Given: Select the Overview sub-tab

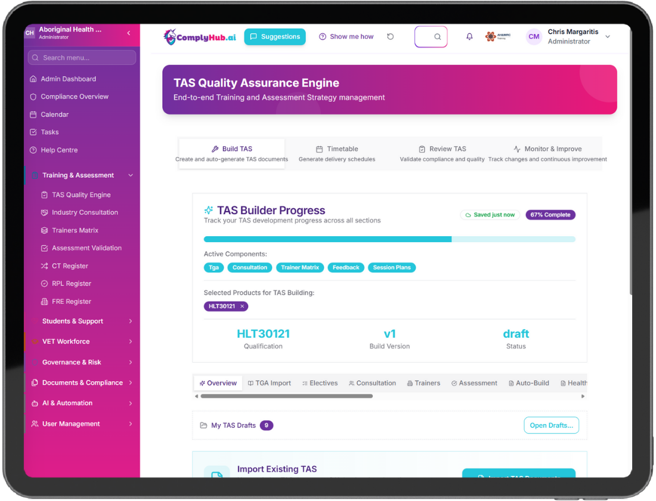Looking at the screenshot, I should pyautogui.click(x=218, y=383).
